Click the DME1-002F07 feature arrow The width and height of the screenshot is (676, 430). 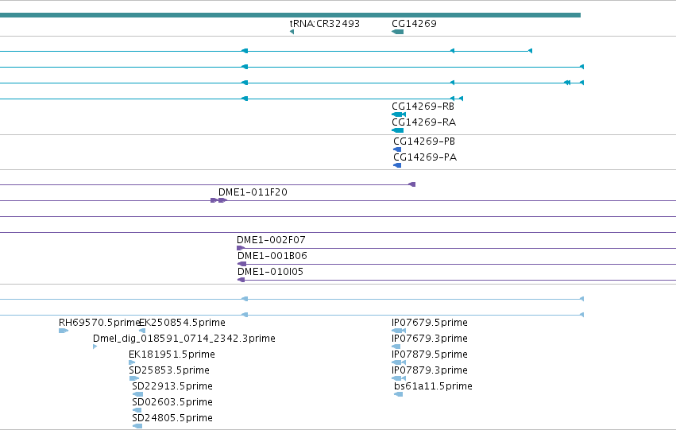241,249
